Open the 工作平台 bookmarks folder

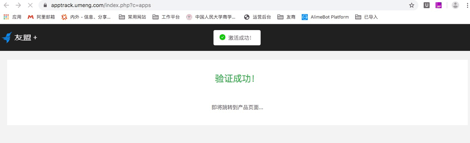[x=166, y=17]
